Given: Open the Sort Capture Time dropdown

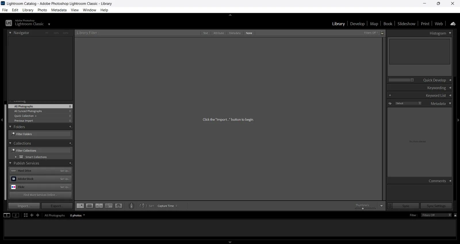Looking at the screenshot, I should 167,206.
